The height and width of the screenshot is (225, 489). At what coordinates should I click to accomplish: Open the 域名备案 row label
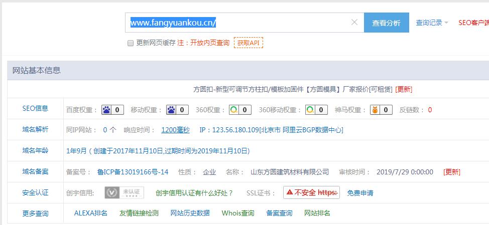click(x=35, y=172)
